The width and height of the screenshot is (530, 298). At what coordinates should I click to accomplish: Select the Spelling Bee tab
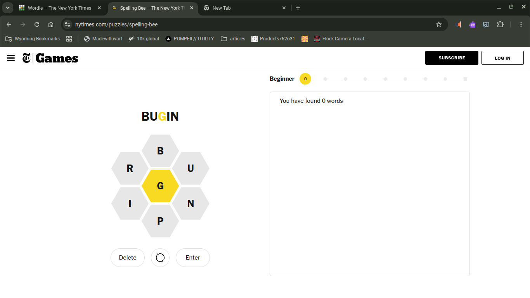[152, 8]
